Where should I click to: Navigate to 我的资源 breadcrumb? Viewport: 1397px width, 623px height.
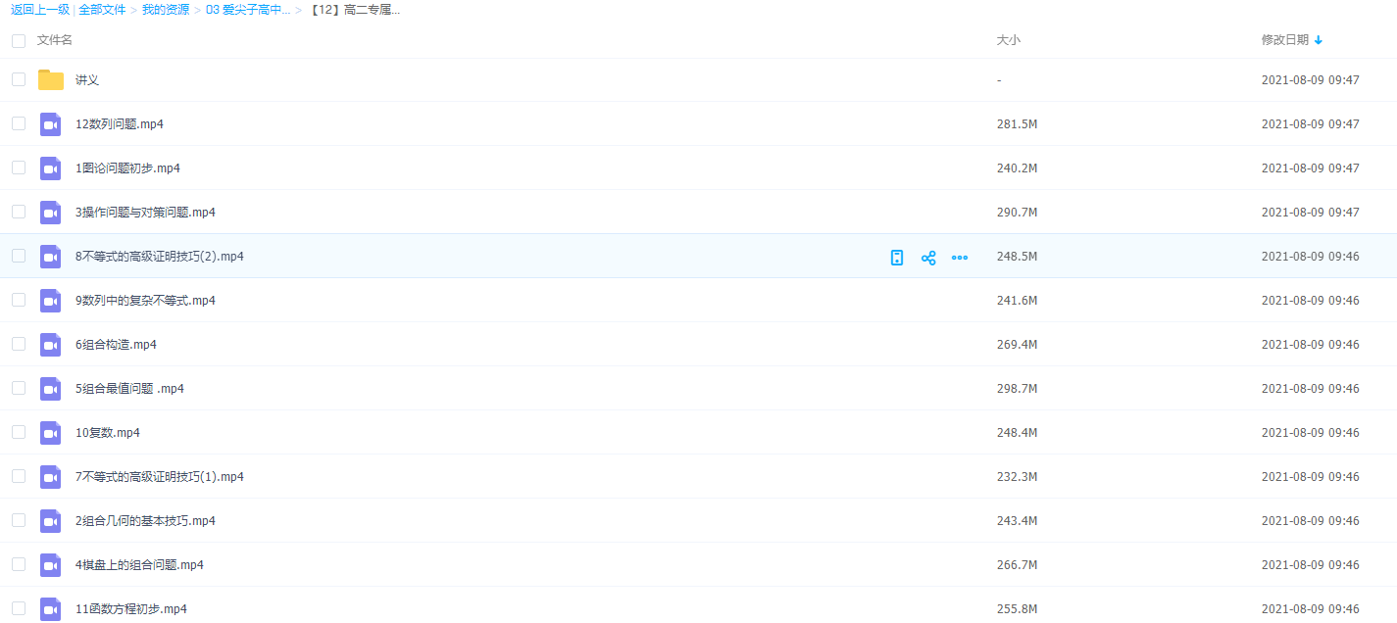point(166,10)
